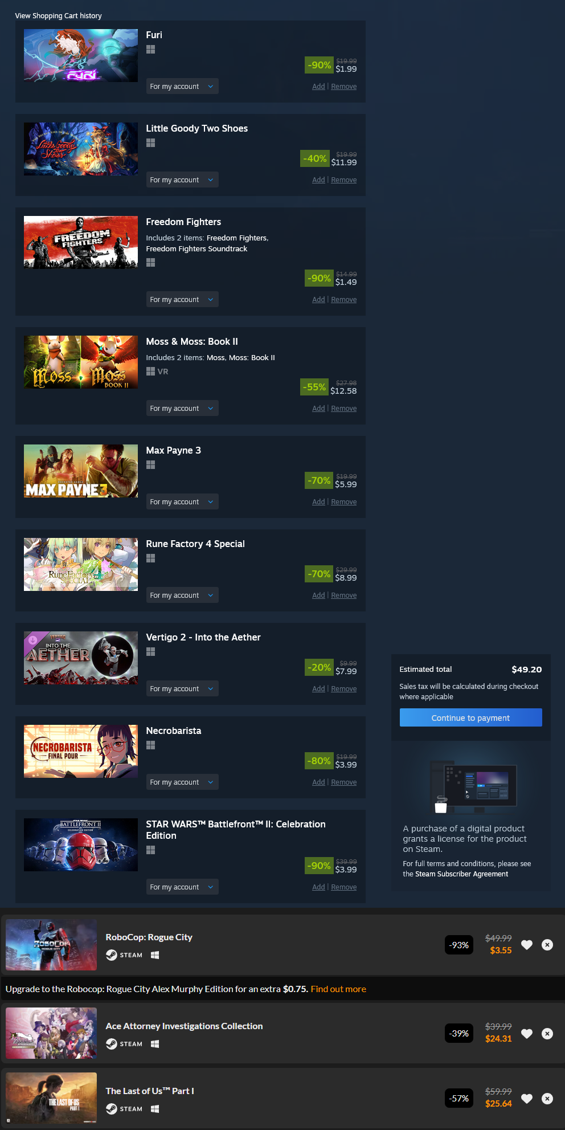
Task: Open 'For my account' dropdown for Necrobarista
Action: 182,782
